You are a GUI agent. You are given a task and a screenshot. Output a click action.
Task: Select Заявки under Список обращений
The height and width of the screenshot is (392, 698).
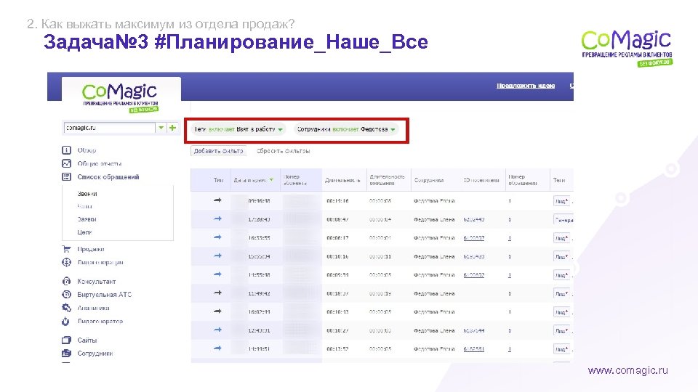(x=87, y=219)
